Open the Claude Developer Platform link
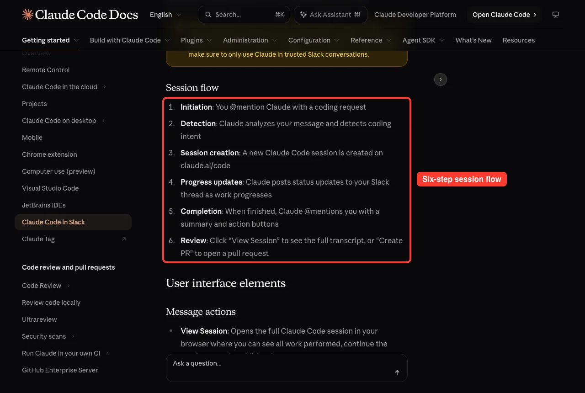This screenshot has height=393, width=585. [415, 15]
